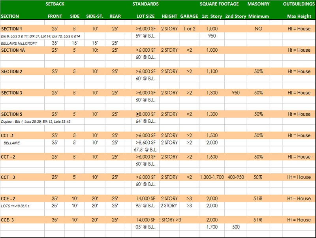Click the LOT SIZE column header

(x=145, y=16)
